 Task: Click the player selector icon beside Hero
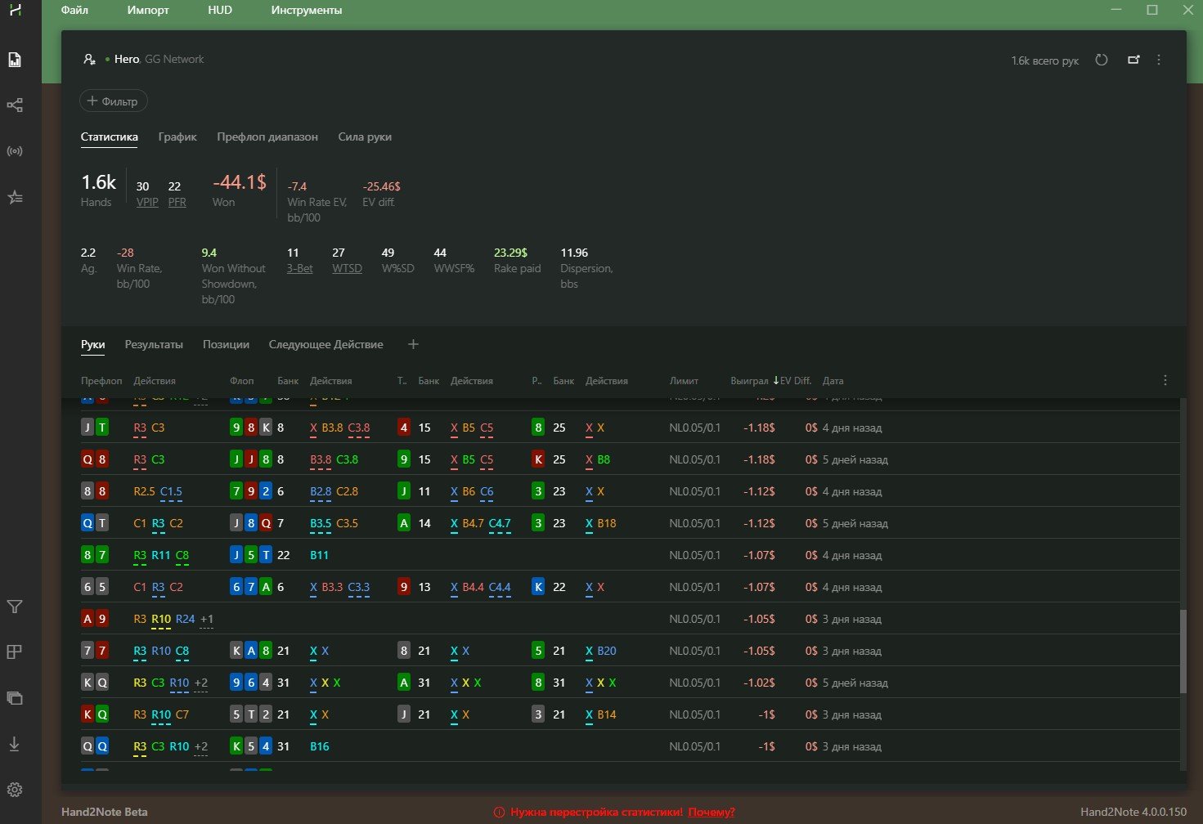89,59
